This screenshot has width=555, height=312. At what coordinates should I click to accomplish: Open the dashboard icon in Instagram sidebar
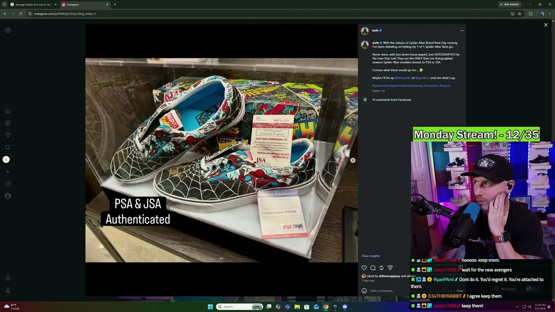8,184
